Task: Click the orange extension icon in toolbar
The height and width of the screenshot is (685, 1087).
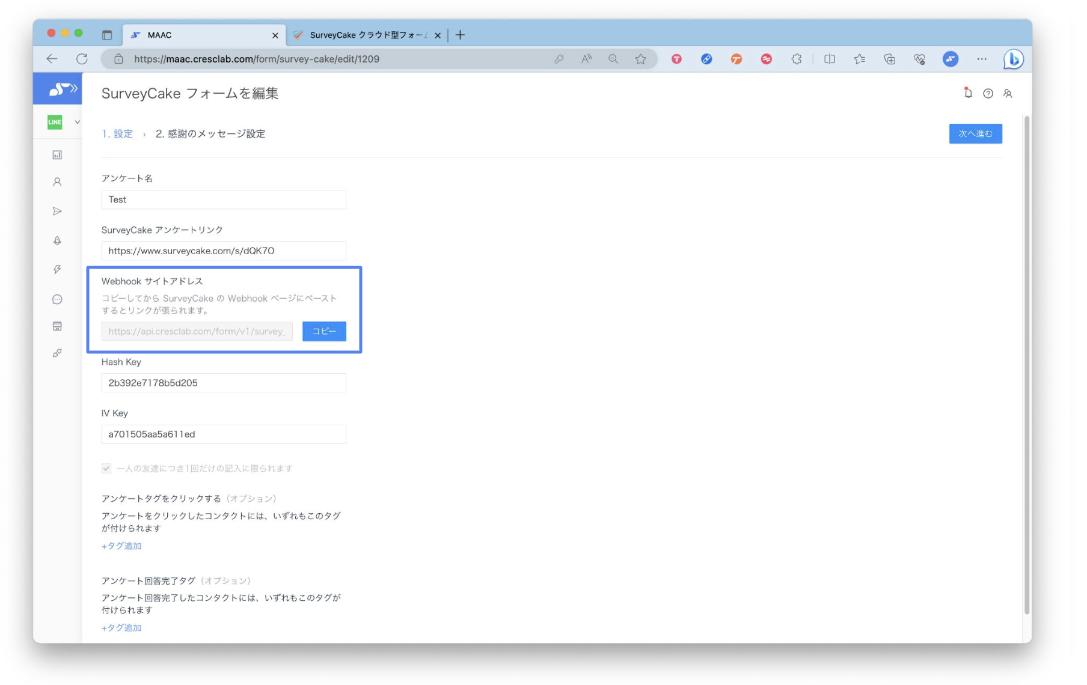Action: pyautogui.click(x=736, y=59)
